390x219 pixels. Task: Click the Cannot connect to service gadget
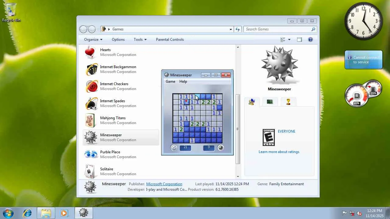tap(363, 60)
